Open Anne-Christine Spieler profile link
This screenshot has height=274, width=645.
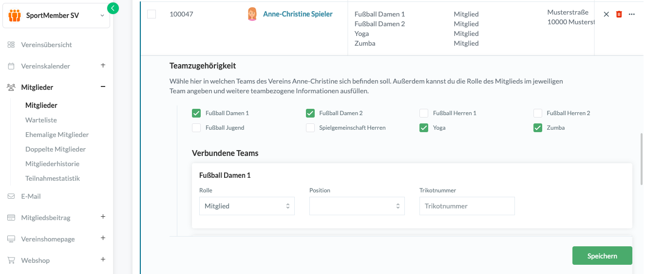[x=298, y=14]
